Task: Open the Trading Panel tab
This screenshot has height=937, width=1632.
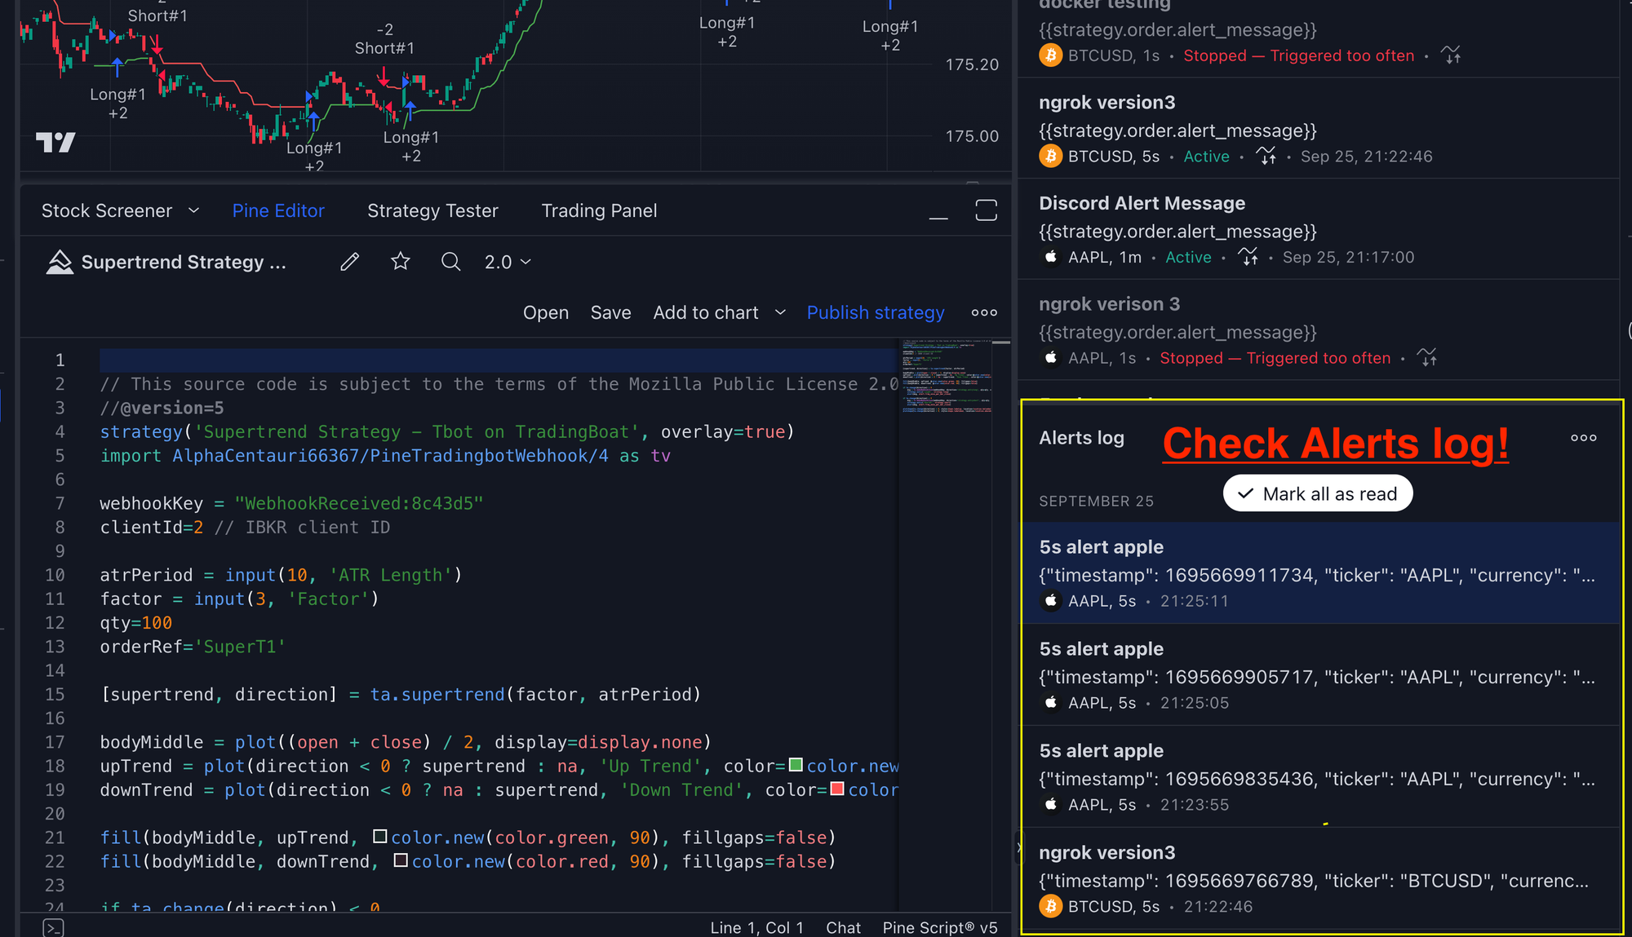Action: pos(599,210)
